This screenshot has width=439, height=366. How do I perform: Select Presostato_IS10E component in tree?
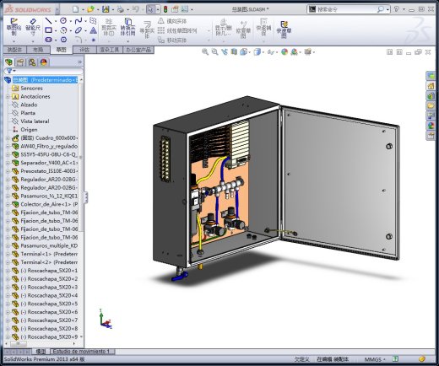(x=49, y=171)
